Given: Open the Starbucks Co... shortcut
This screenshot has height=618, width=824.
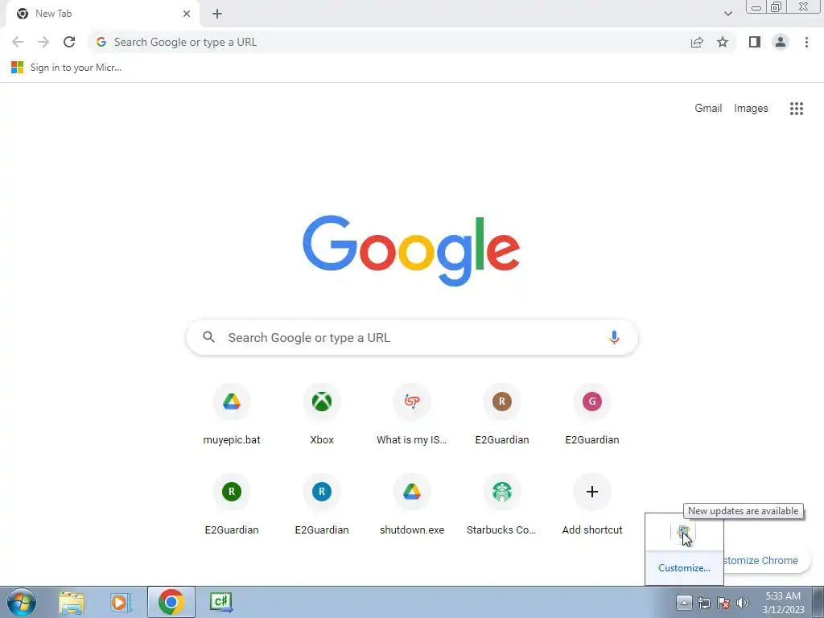Looking at the screenshot, I should click(502, 505).
